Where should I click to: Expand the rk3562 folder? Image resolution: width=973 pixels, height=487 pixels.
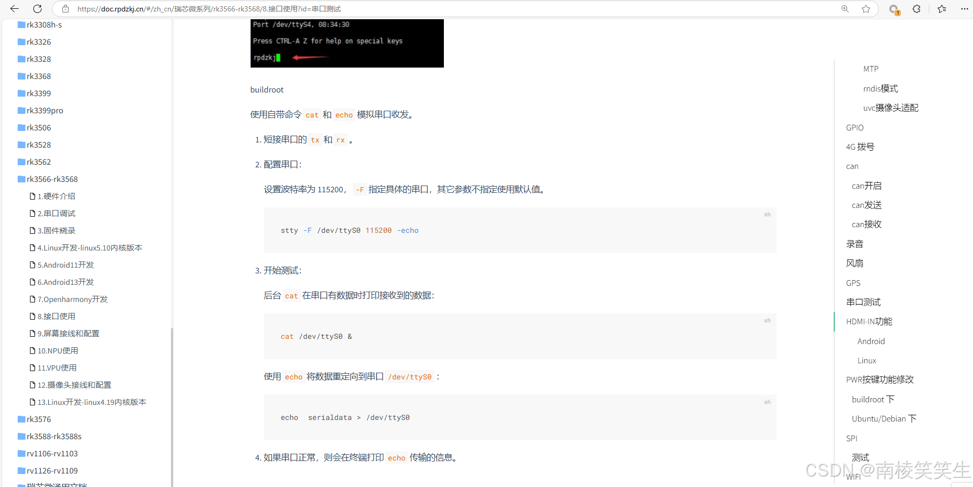point(34,162)
